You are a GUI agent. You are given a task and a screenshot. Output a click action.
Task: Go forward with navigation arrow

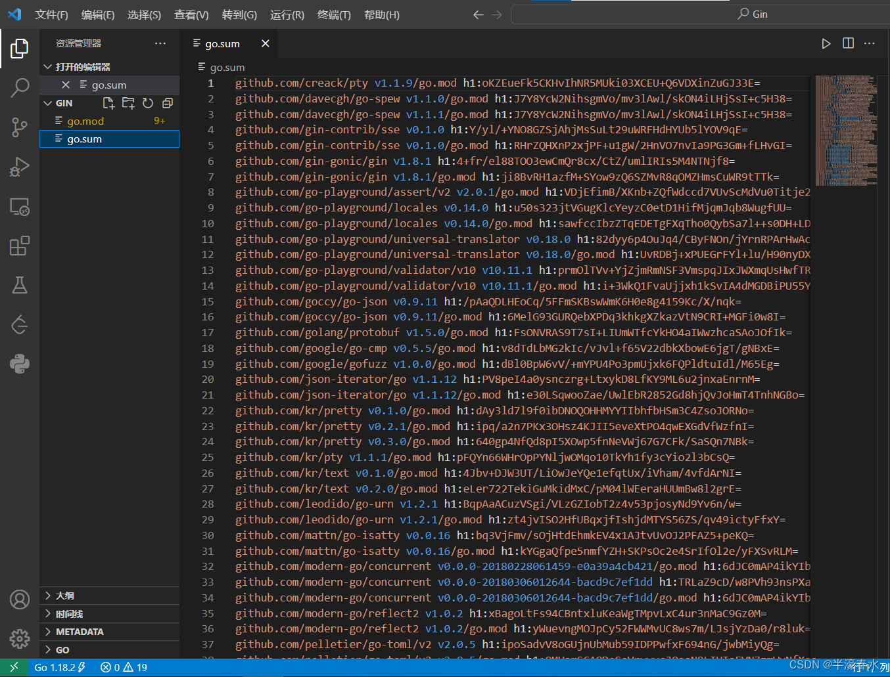[497, 14]
